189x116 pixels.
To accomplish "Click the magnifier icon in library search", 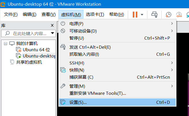I will 7,33.
